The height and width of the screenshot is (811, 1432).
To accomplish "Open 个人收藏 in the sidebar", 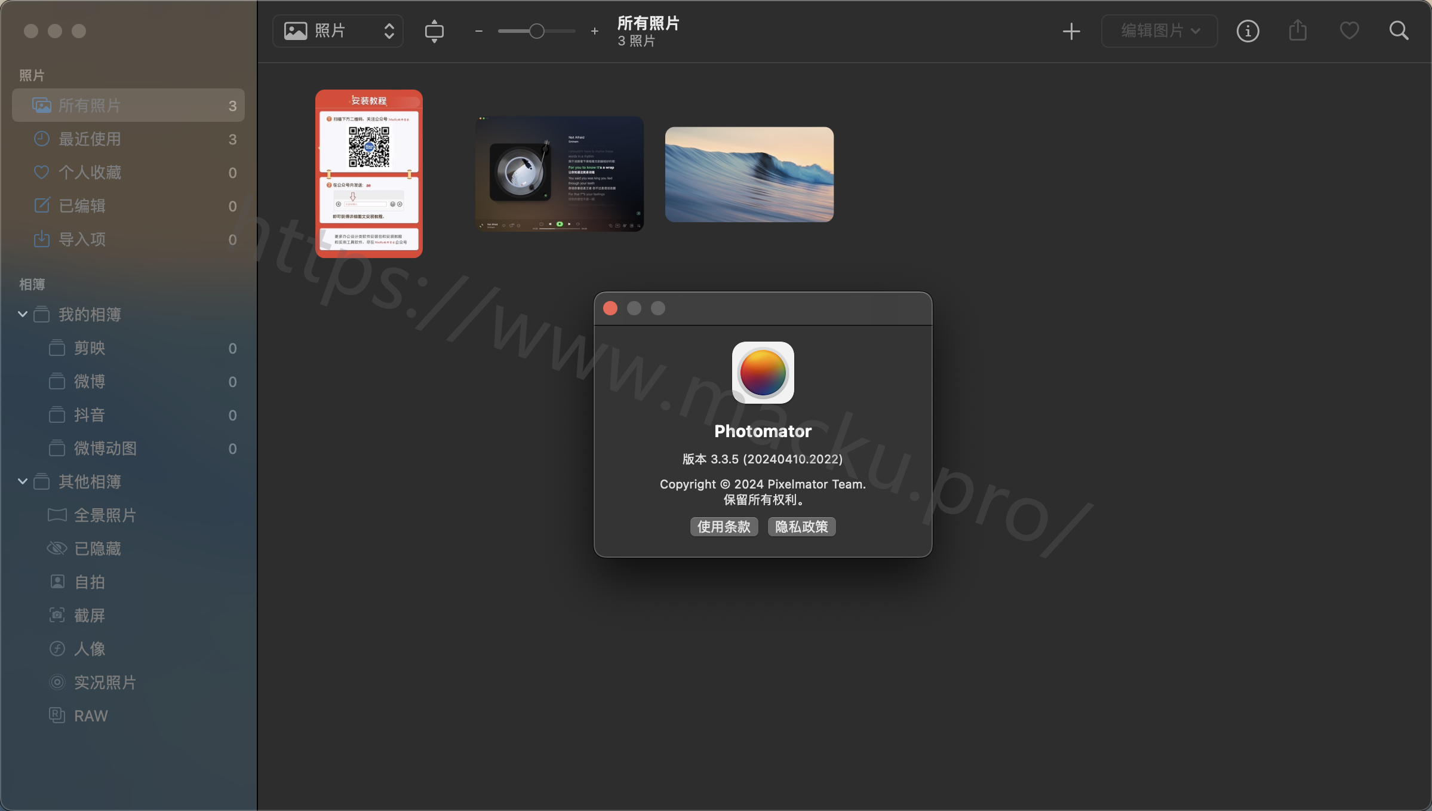I will (128, 173).
